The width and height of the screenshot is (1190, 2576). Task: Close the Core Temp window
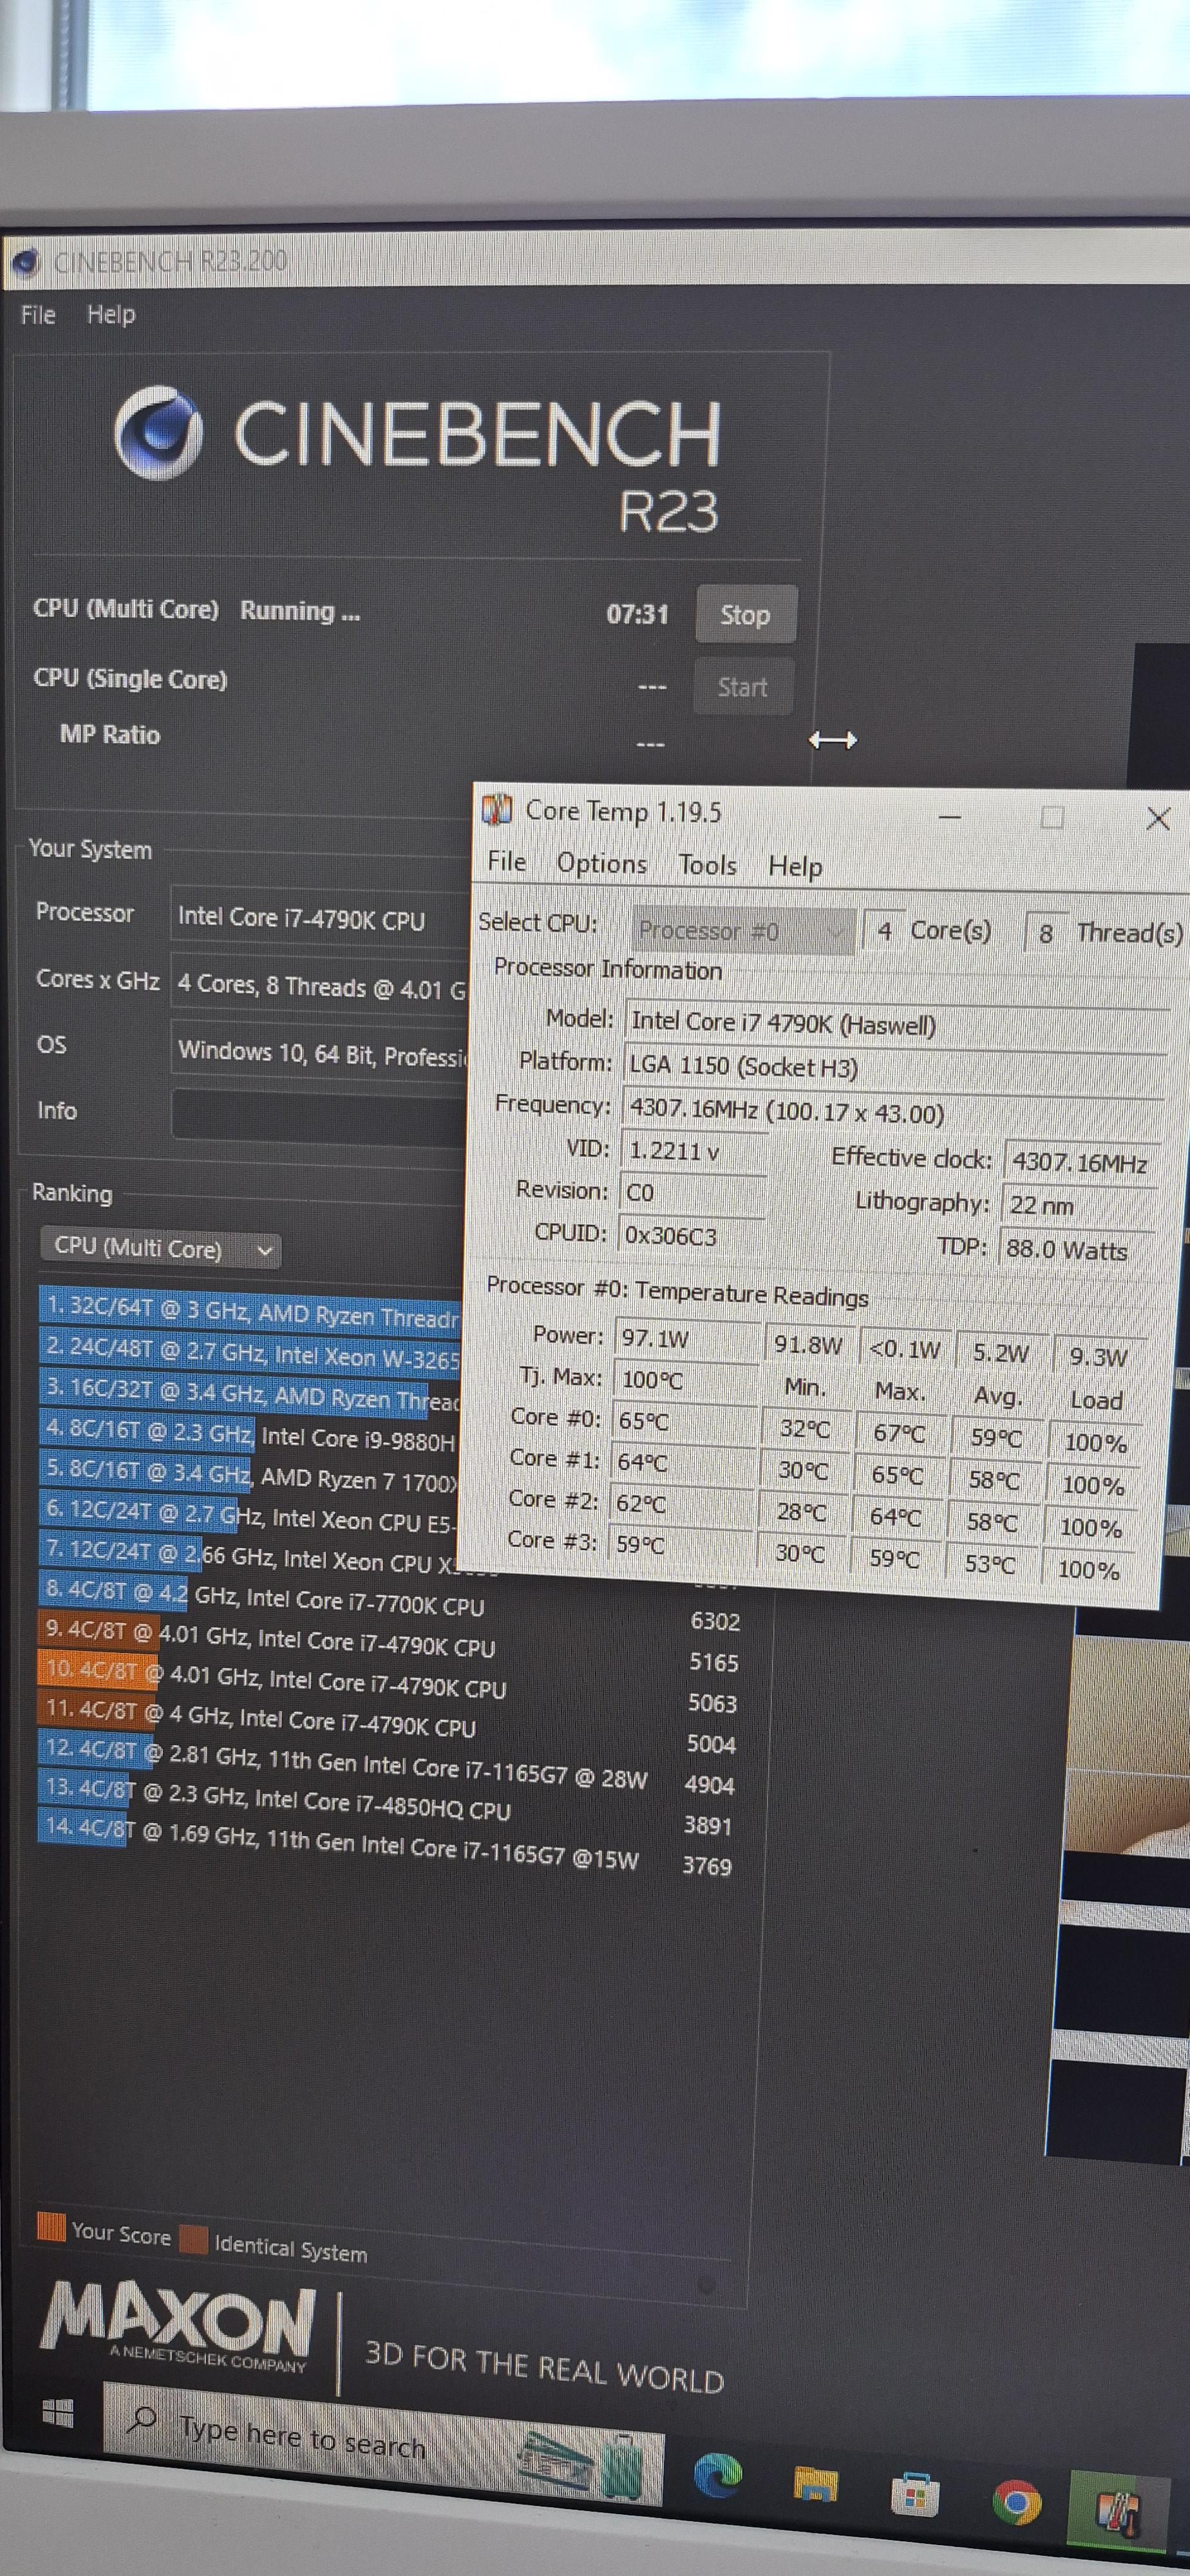tap(1158, 819)
